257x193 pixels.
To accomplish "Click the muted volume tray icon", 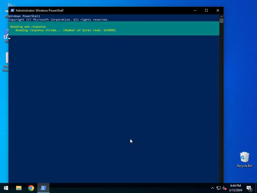I will pyautogui.click(x=224, y=188).
